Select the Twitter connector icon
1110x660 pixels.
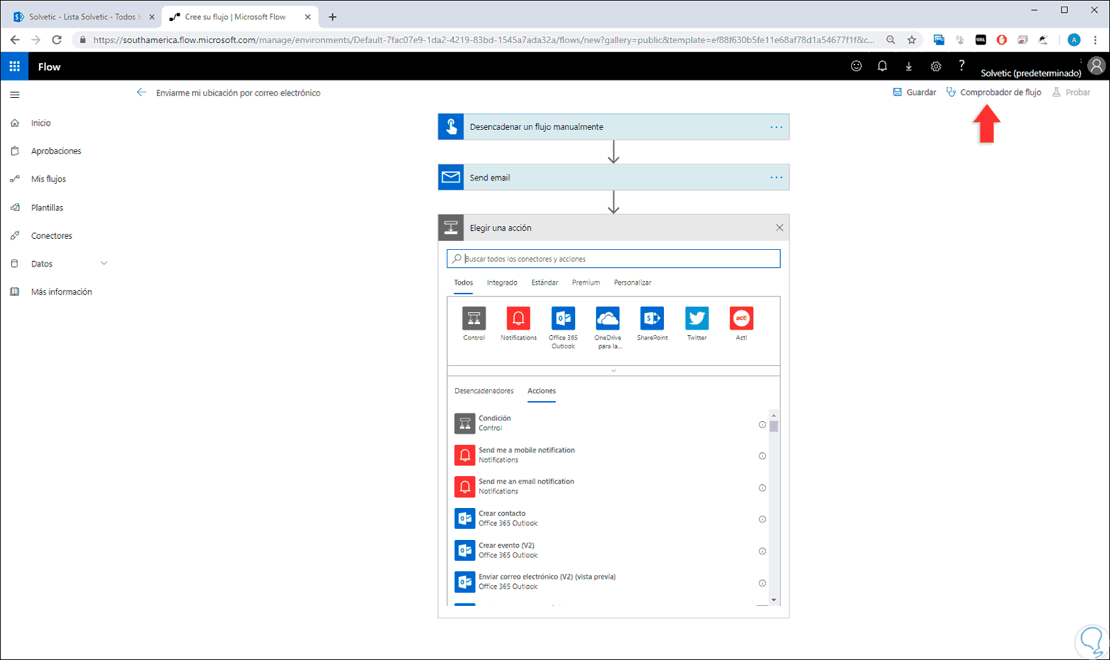697,319
